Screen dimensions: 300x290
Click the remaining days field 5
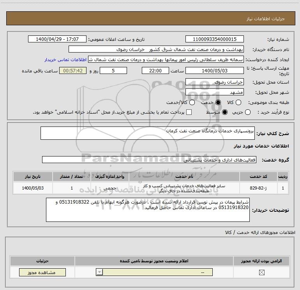coord(113,70)
